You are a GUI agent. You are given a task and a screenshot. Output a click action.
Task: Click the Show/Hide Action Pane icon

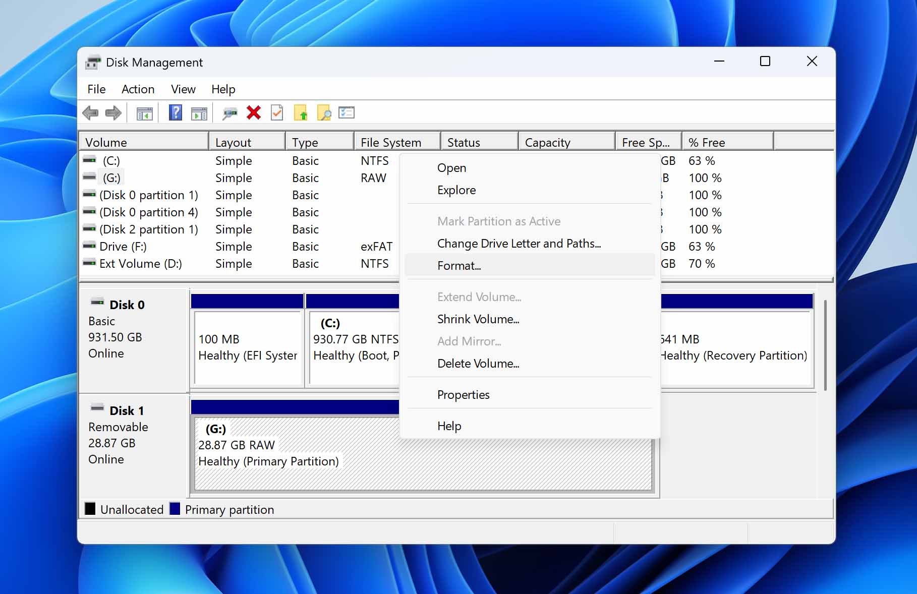coord(199,114)
